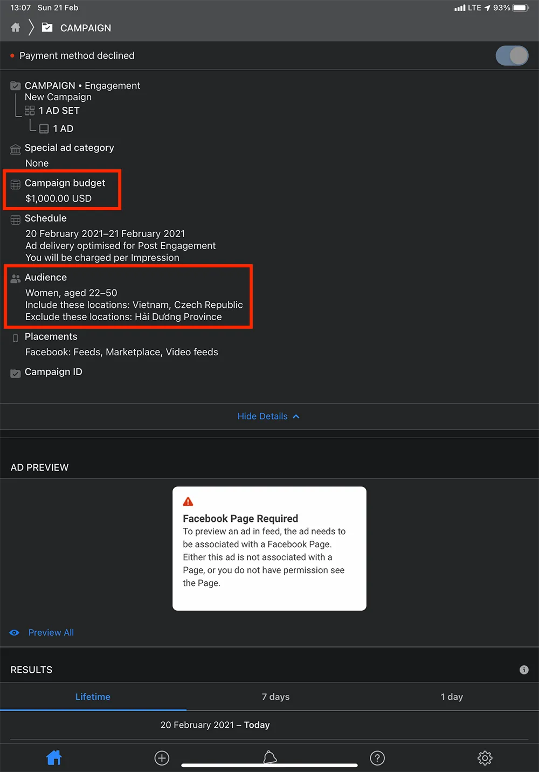Select the Exclude these locations line

tap(123, 317)
